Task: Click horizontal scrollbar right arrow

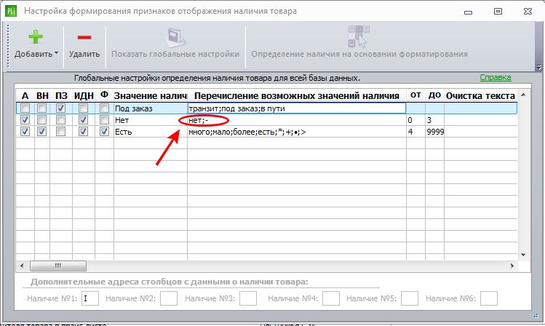Action: tap(512, 266)
